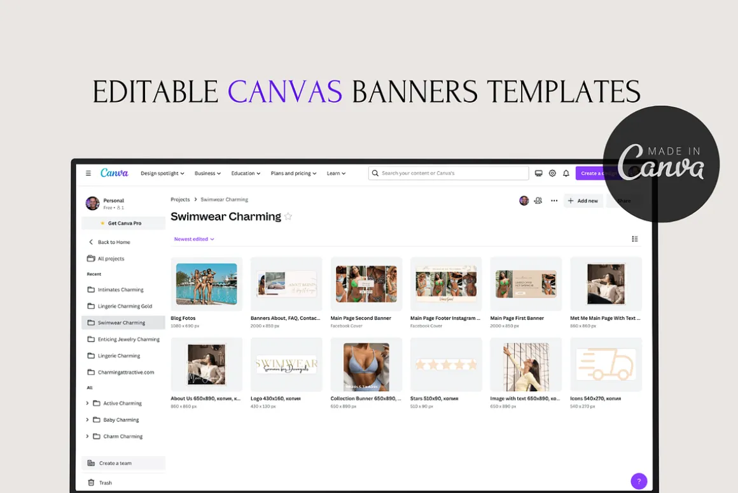The image size is (738, 493).
Task: Click Projects breadcrumb link
Action: click(x=180, y=199)
